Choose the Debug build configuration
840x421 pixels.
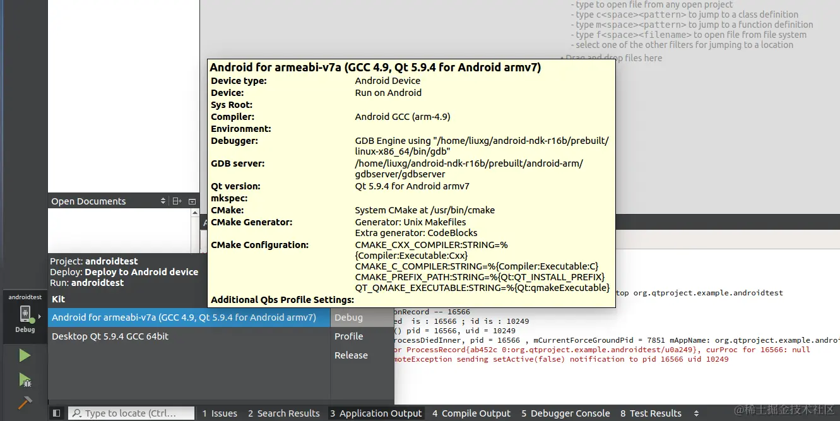click(362, 317)
